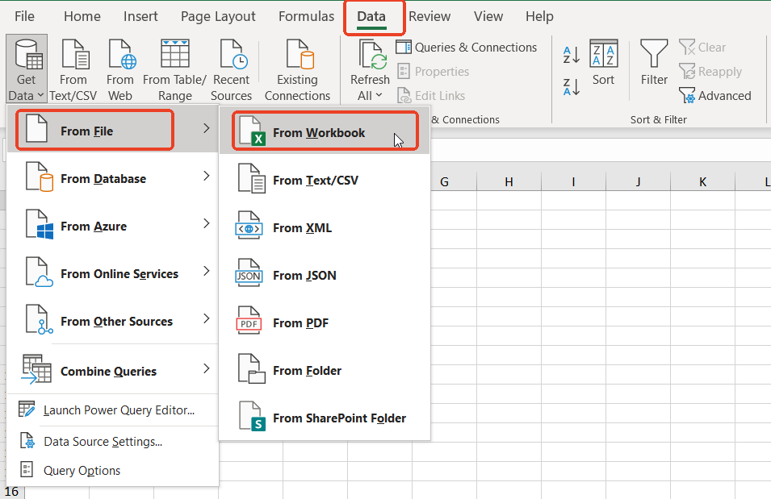Expand Combine Queries submenu arrow
Image resolution: width=771 pixels, height=499 pixels.
coord(207,368)
